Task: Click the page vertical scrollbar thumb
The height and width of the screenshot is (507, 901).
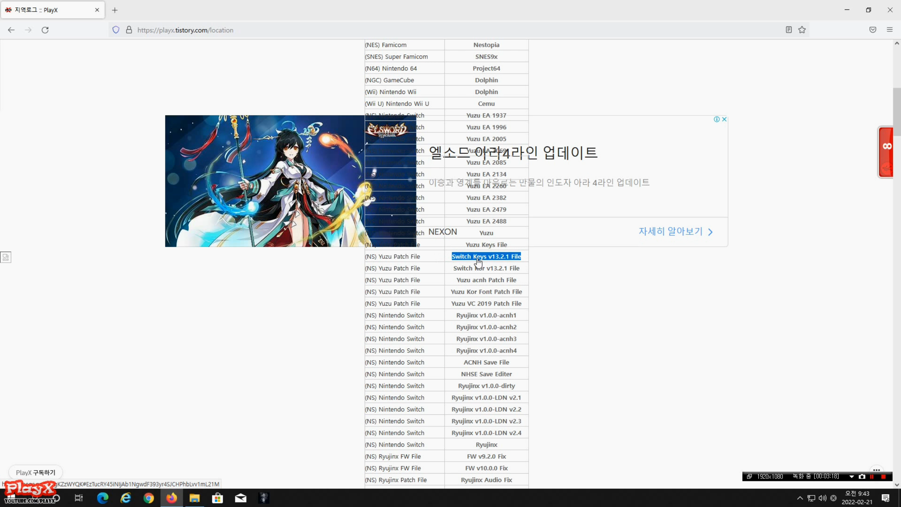Action: click(896, 111)
